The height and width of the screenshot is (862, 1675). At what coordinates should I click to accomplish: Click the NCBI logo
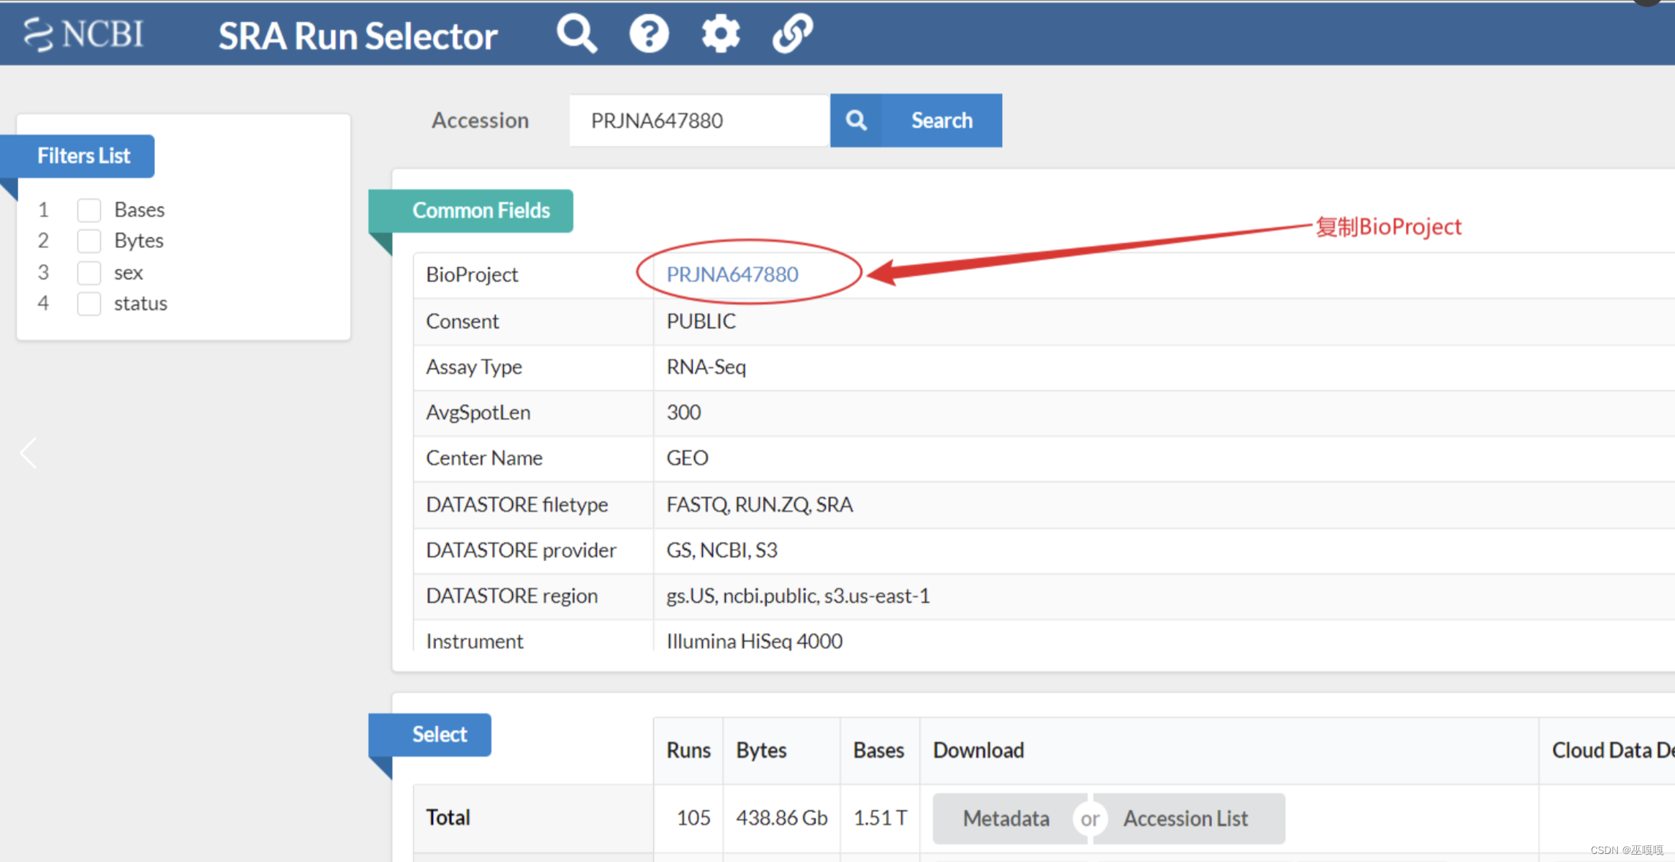83,34
